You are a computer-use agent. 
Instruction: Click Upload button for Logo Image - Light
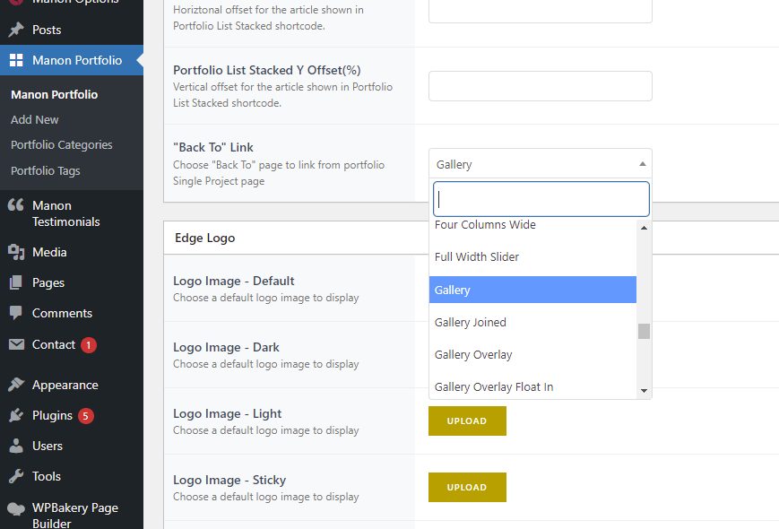467,421
